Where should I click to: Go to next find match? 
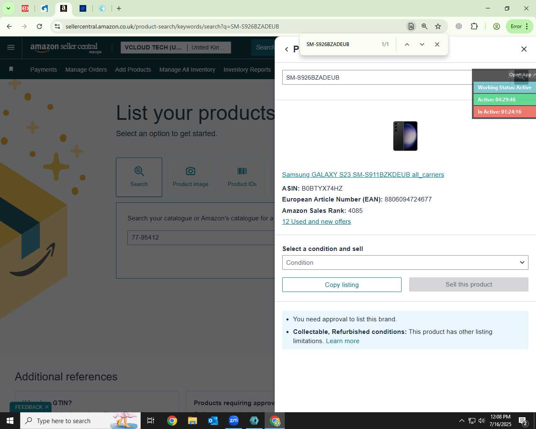tap(422, 44)
